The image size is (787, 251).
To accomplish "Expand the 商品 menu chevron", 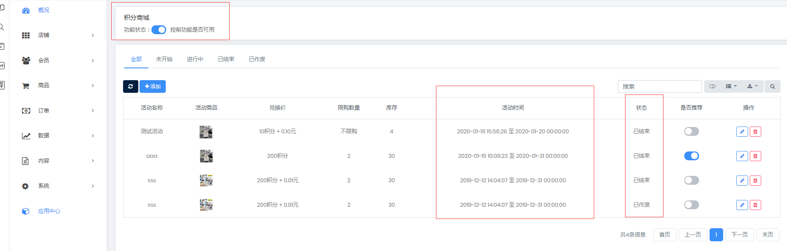I will (x=93, y=86).
